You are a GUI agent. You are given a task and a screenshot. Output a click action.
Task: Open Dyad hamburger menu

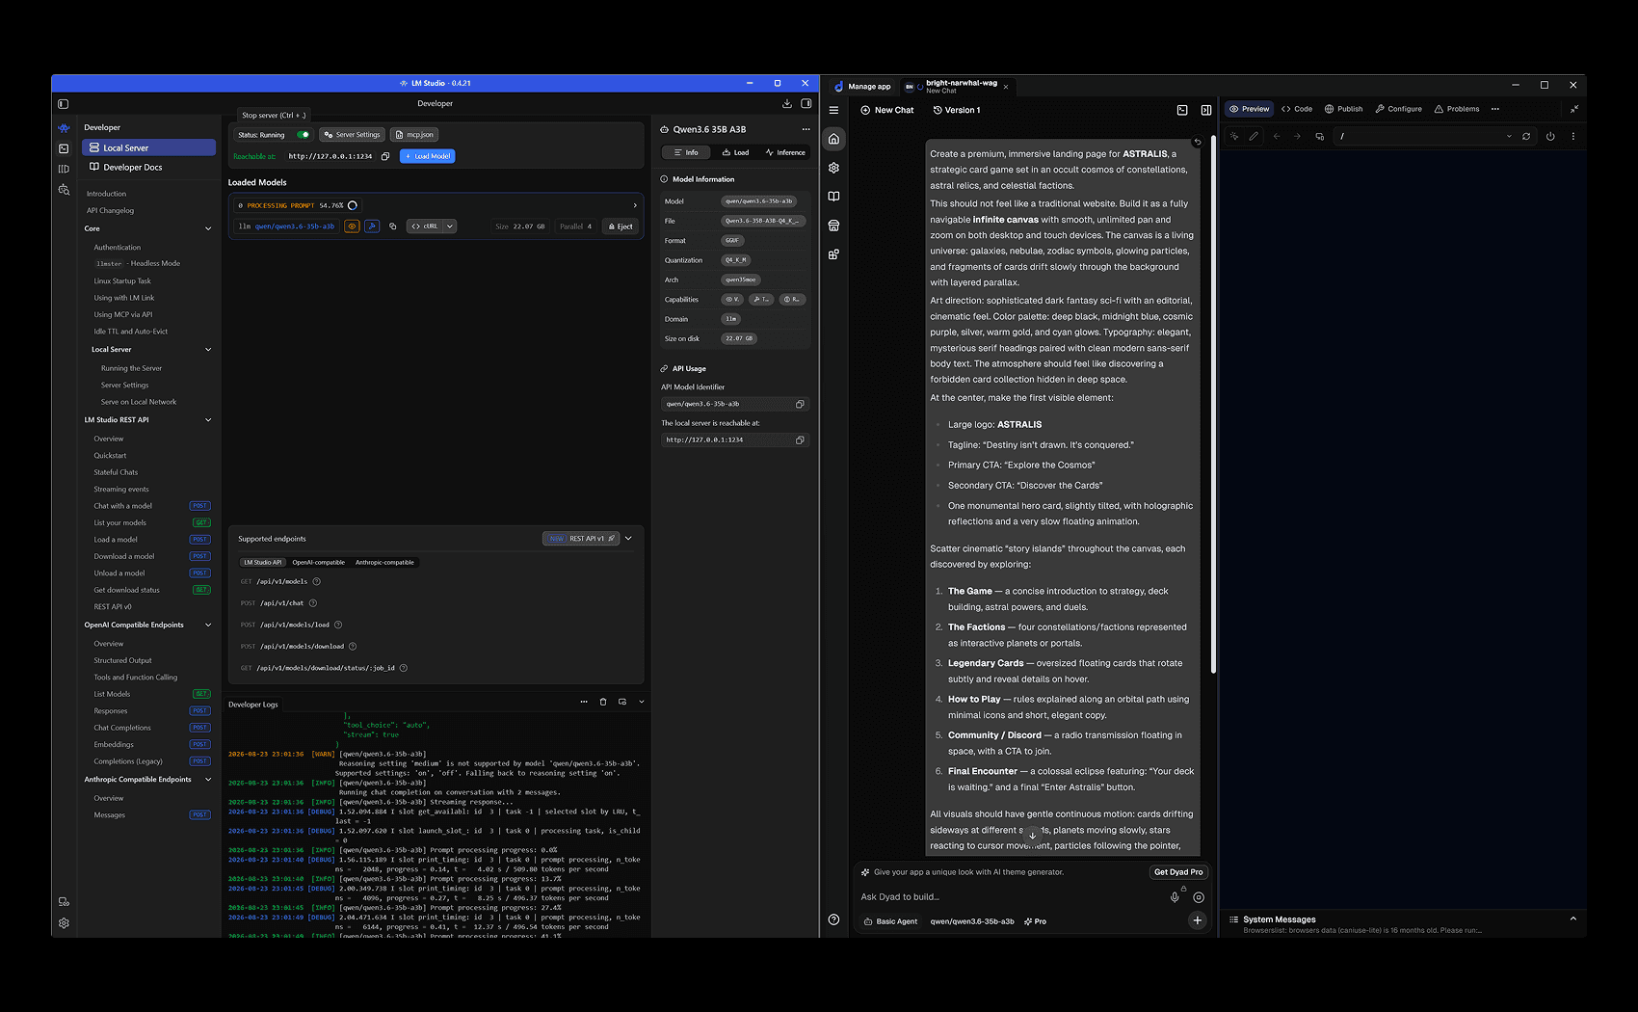(x=833, y=110)
